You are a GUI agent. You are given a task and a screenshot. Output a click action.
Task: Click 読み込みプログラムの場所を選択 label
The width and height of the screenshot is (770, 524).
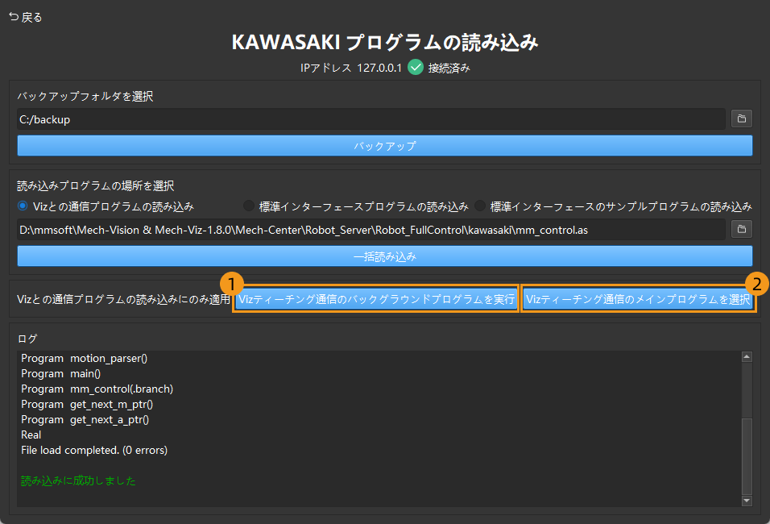click(96, 185)
